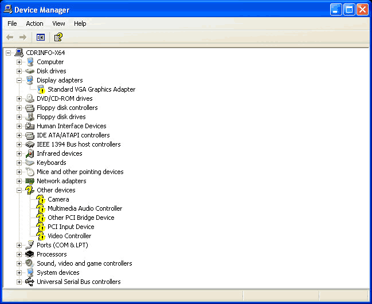This screenshot has width=372, height=304.
Task: Click the Universal Serial Bus controllers icon
Action: [30, 282]
